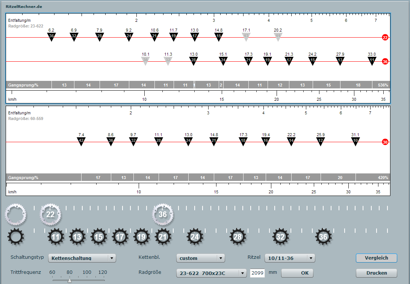Screen dimensions: 410x284
Task: Click the 28-tooth sprocket icon
Action: [238, 237]
